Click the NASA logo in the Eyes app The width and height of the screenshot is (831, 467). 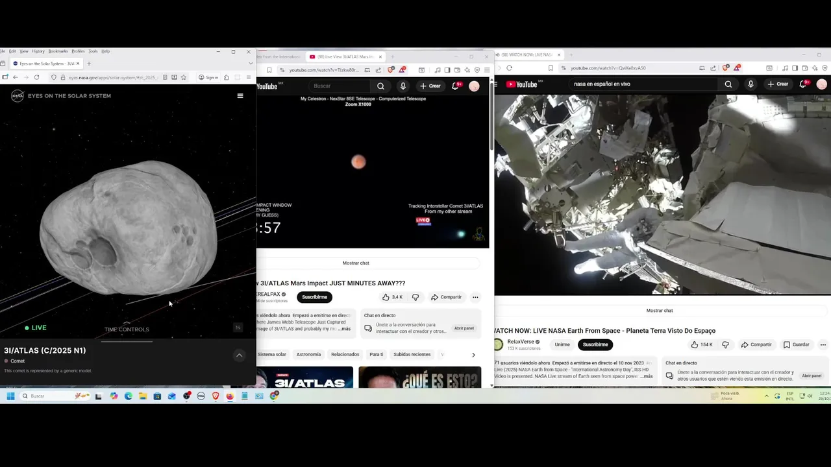(17, 96)
